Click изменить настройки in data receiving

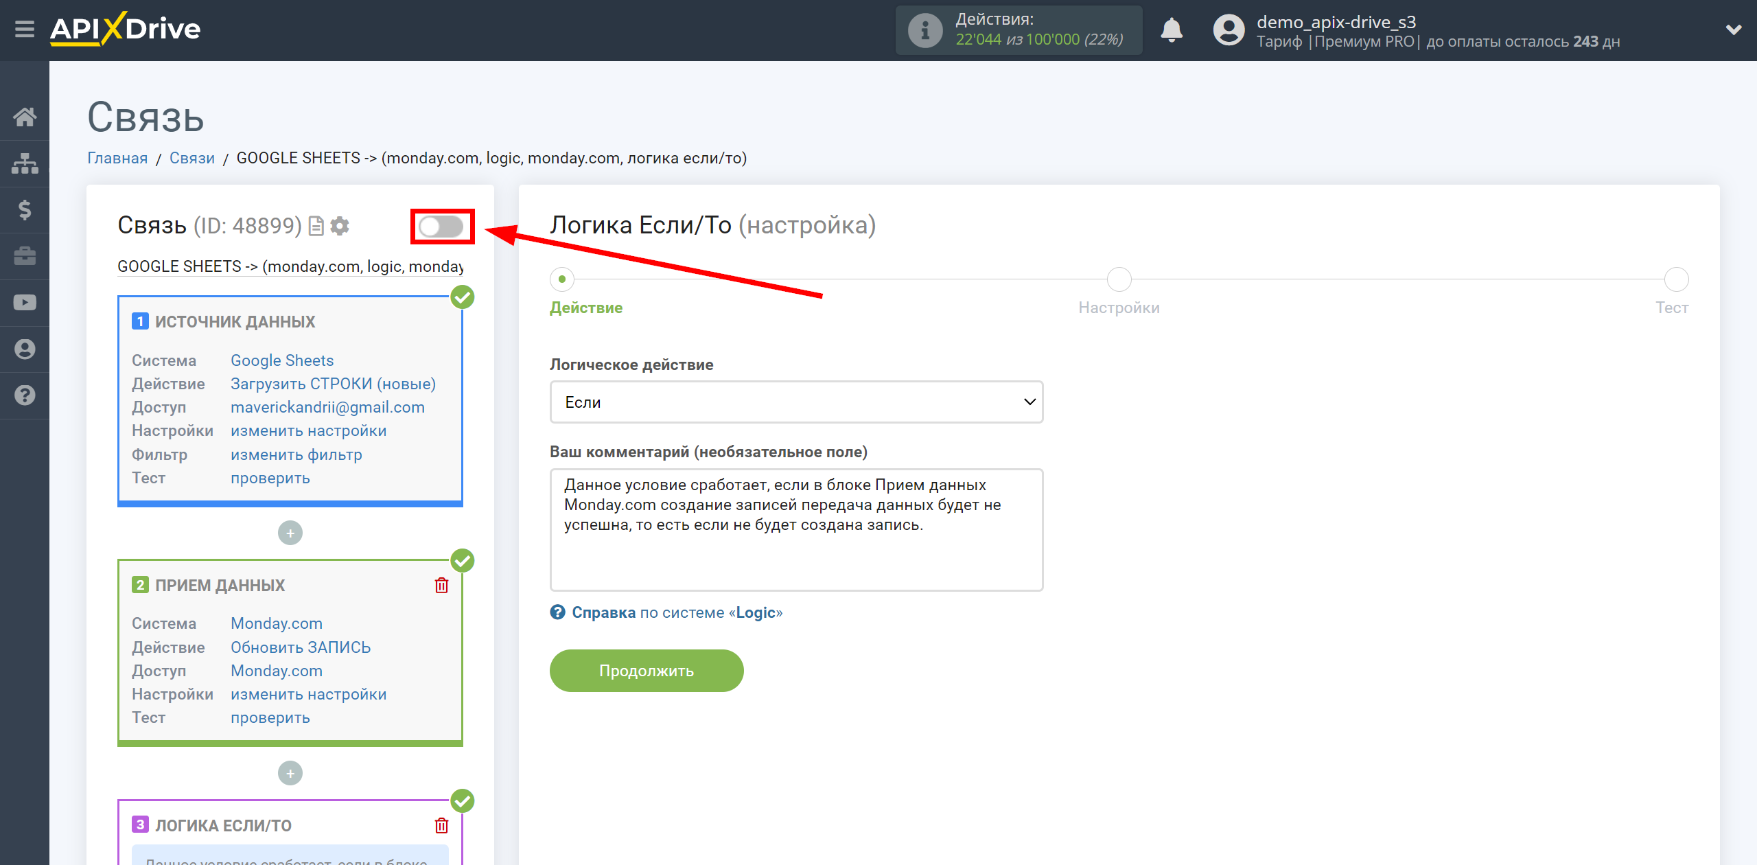[308, 694]
